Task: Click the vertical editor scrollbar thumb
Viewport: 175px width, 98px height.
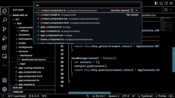Action: (174, 60)
